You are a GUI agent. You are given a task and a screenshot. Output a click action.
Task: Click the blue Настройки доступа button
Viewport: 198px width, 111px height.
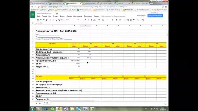pos(155,16)
